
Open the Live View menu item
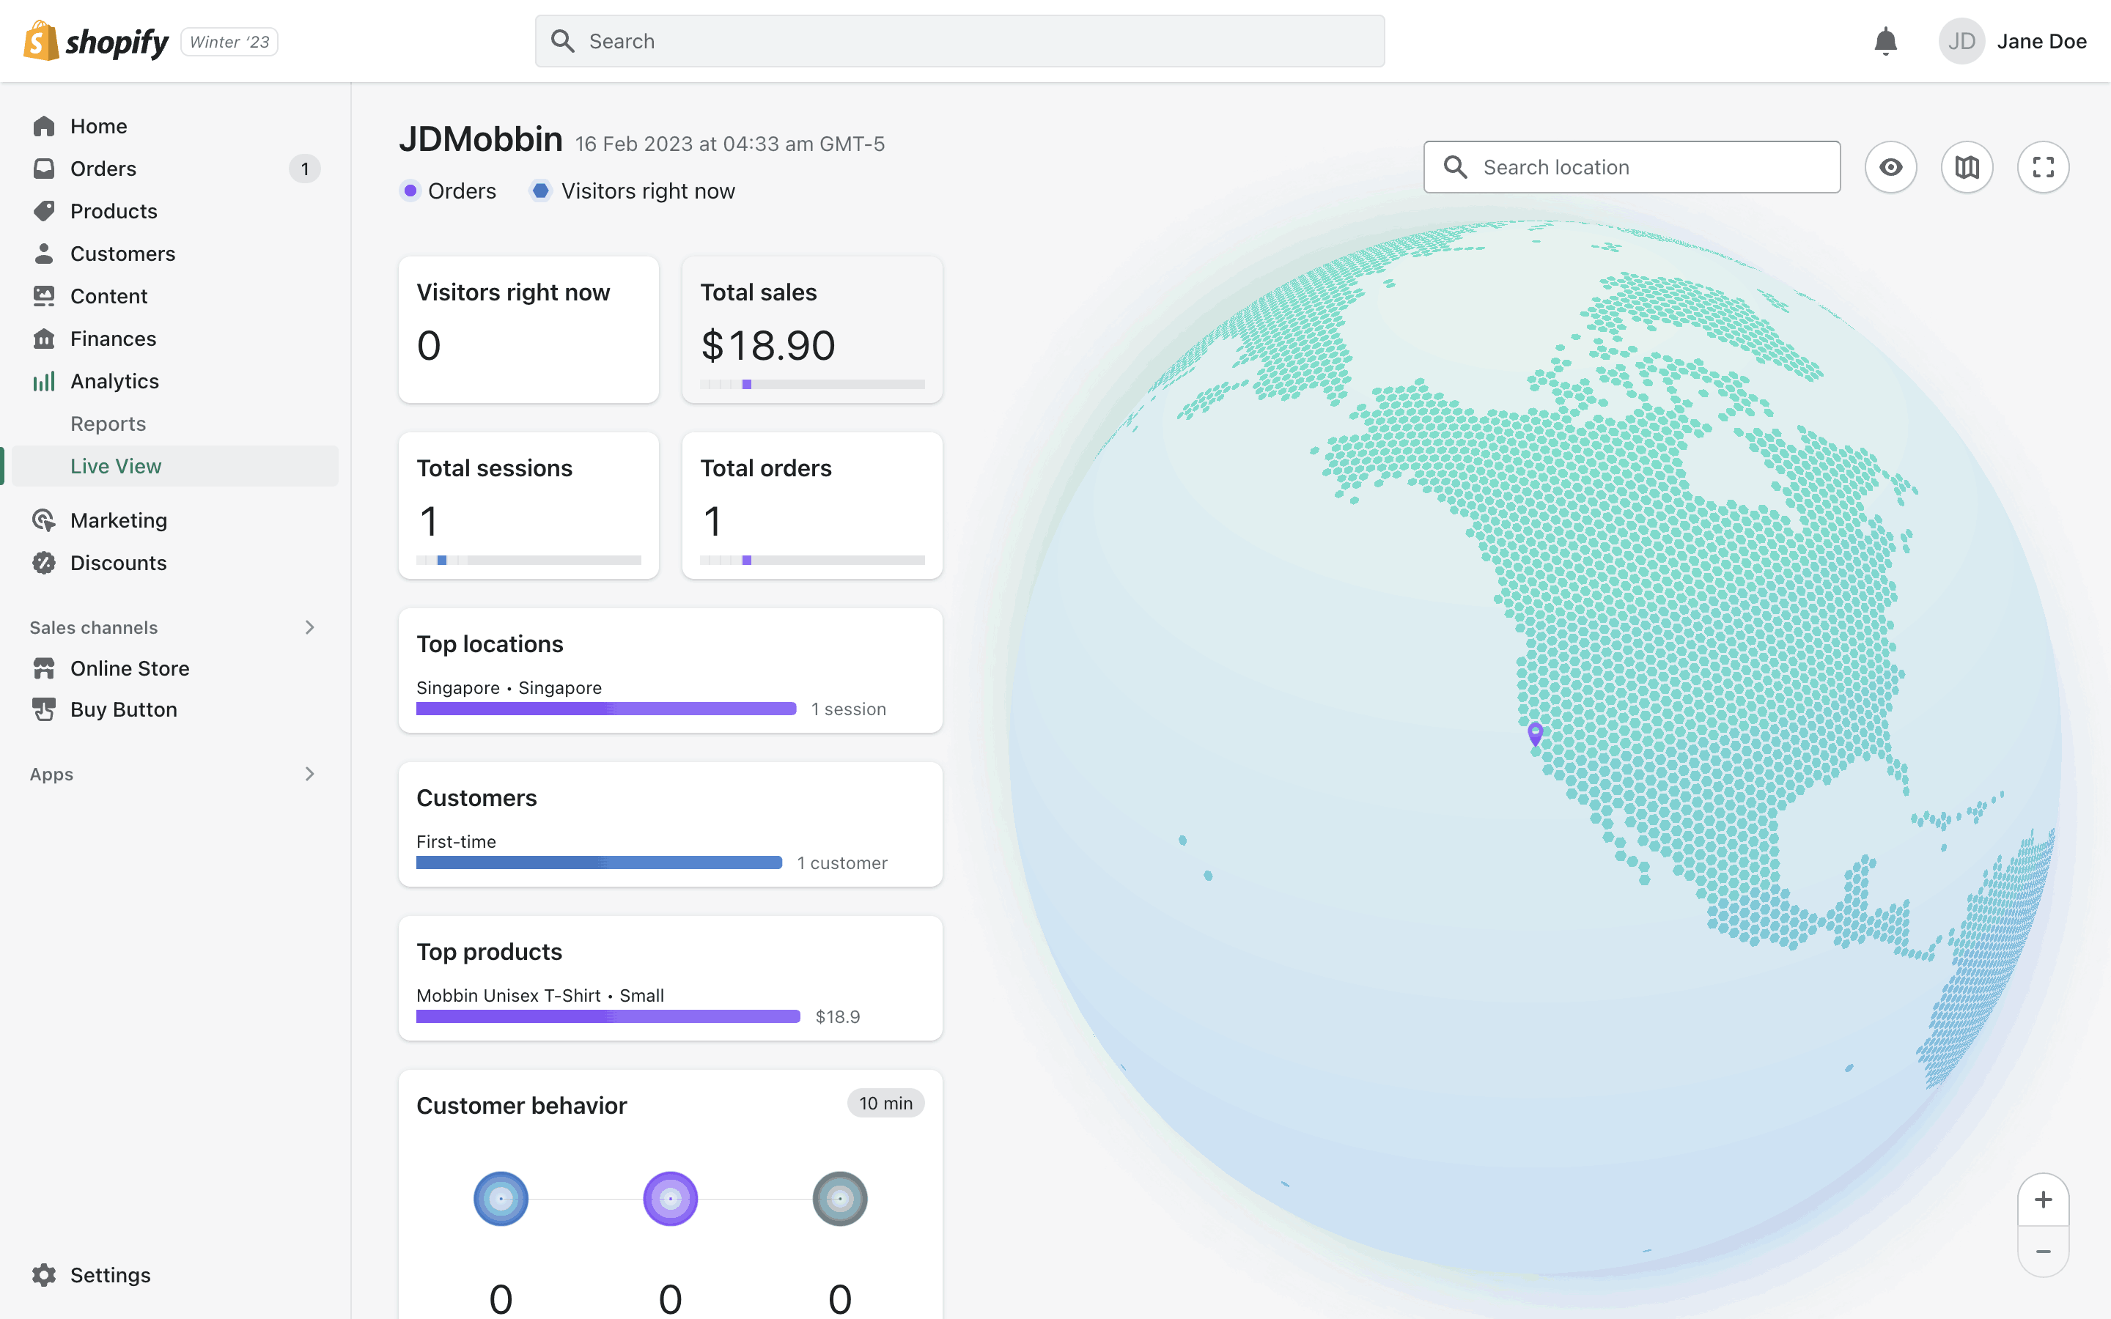[x=116, y=466]
